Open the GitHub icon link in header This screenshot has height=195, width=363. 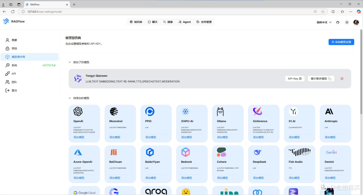tap(338, 22)
